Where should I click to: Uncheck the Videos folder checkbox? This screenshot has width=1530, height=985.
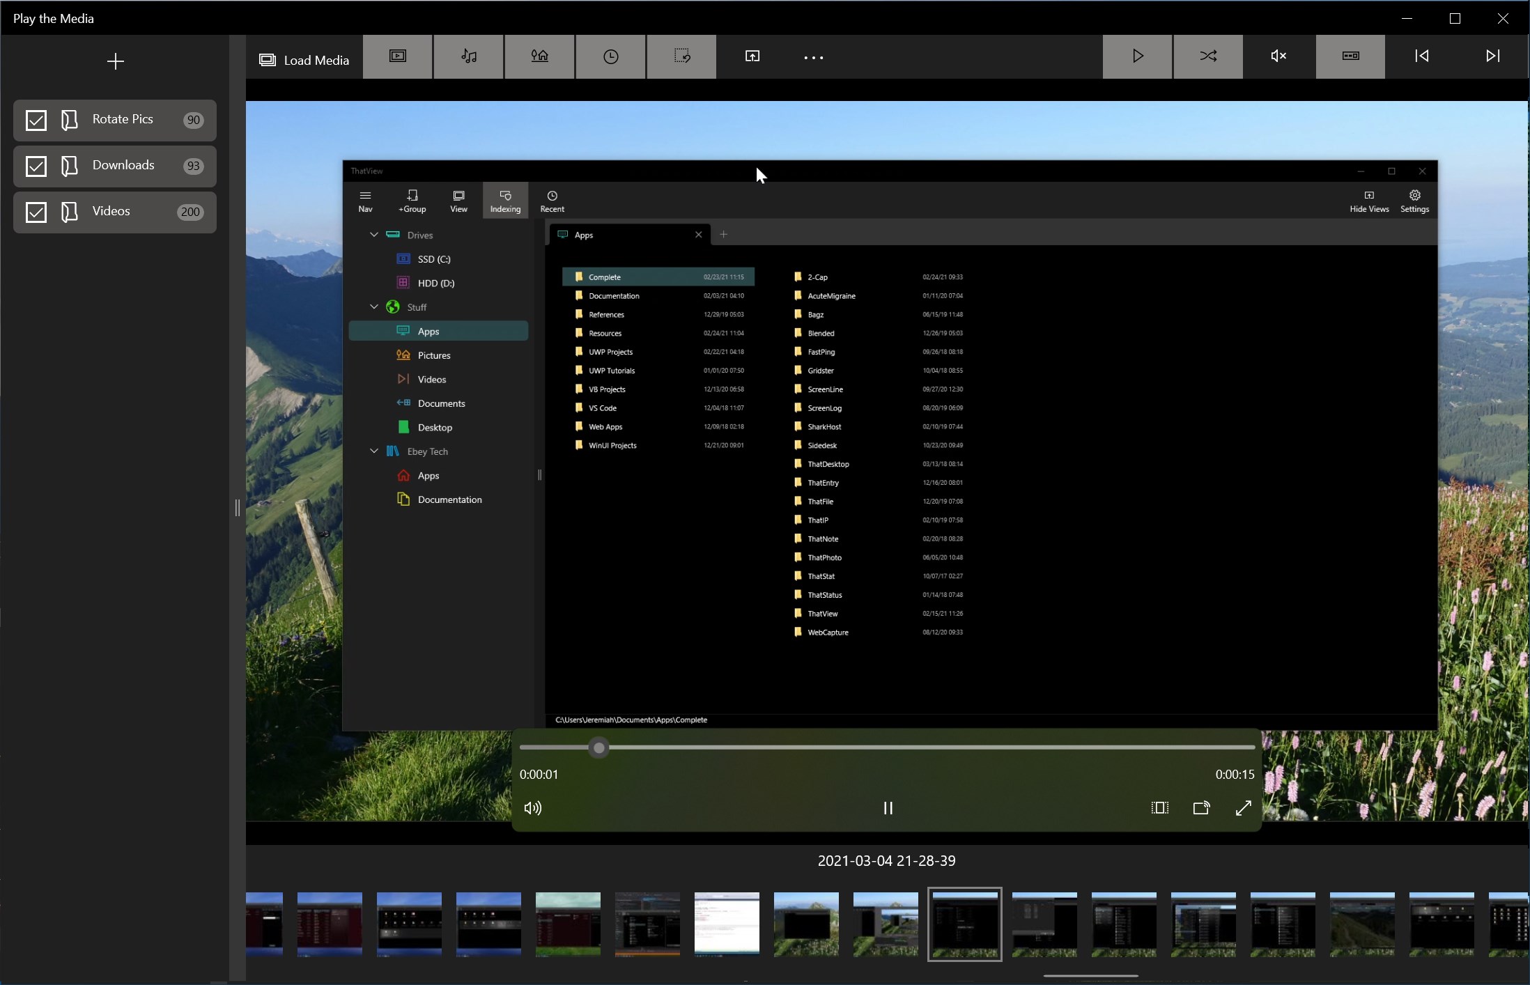pyautogui.click(x=36, y=212)
